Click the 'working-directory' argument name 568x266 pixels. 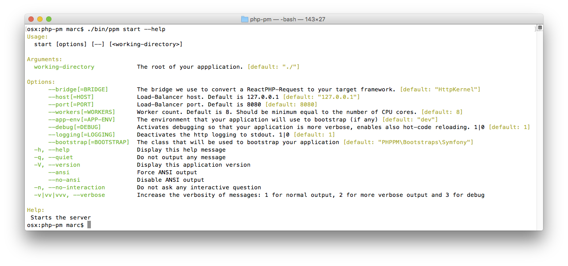click(64, 67)
